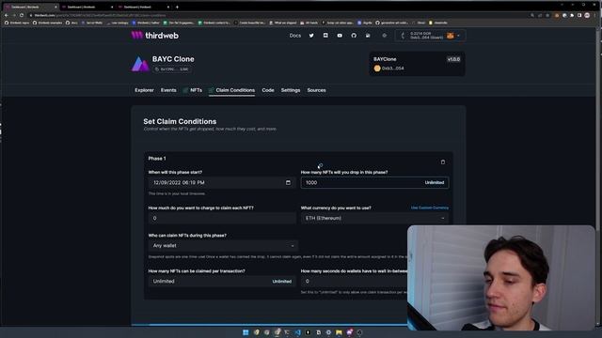Reload the page using browser refresh button

click(x=22, y=15)
